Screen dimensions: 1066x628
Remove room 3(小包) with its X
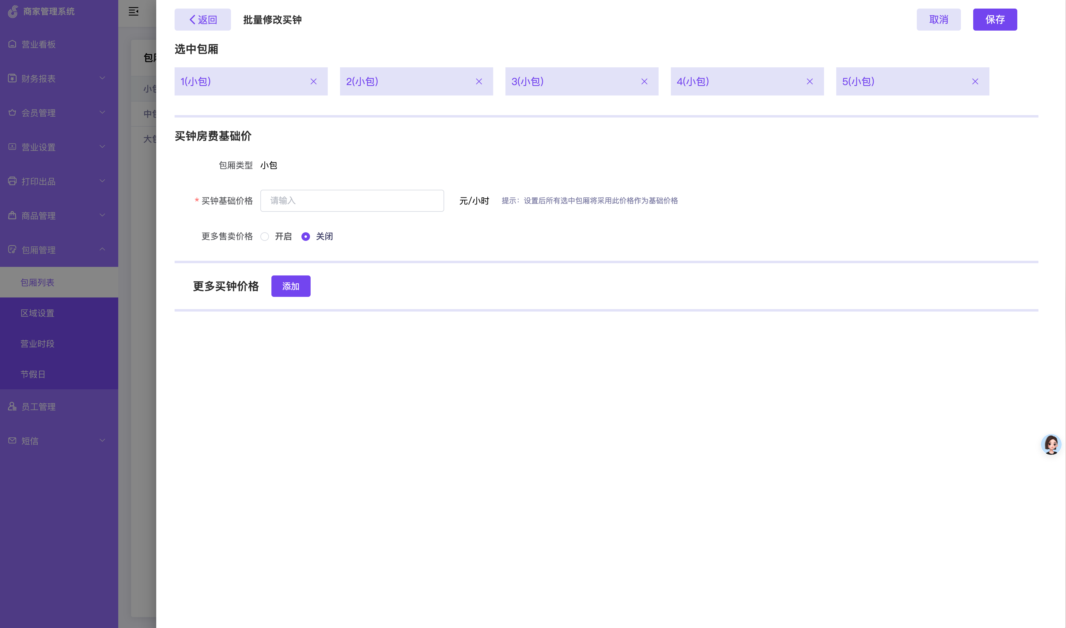[644, 81]
